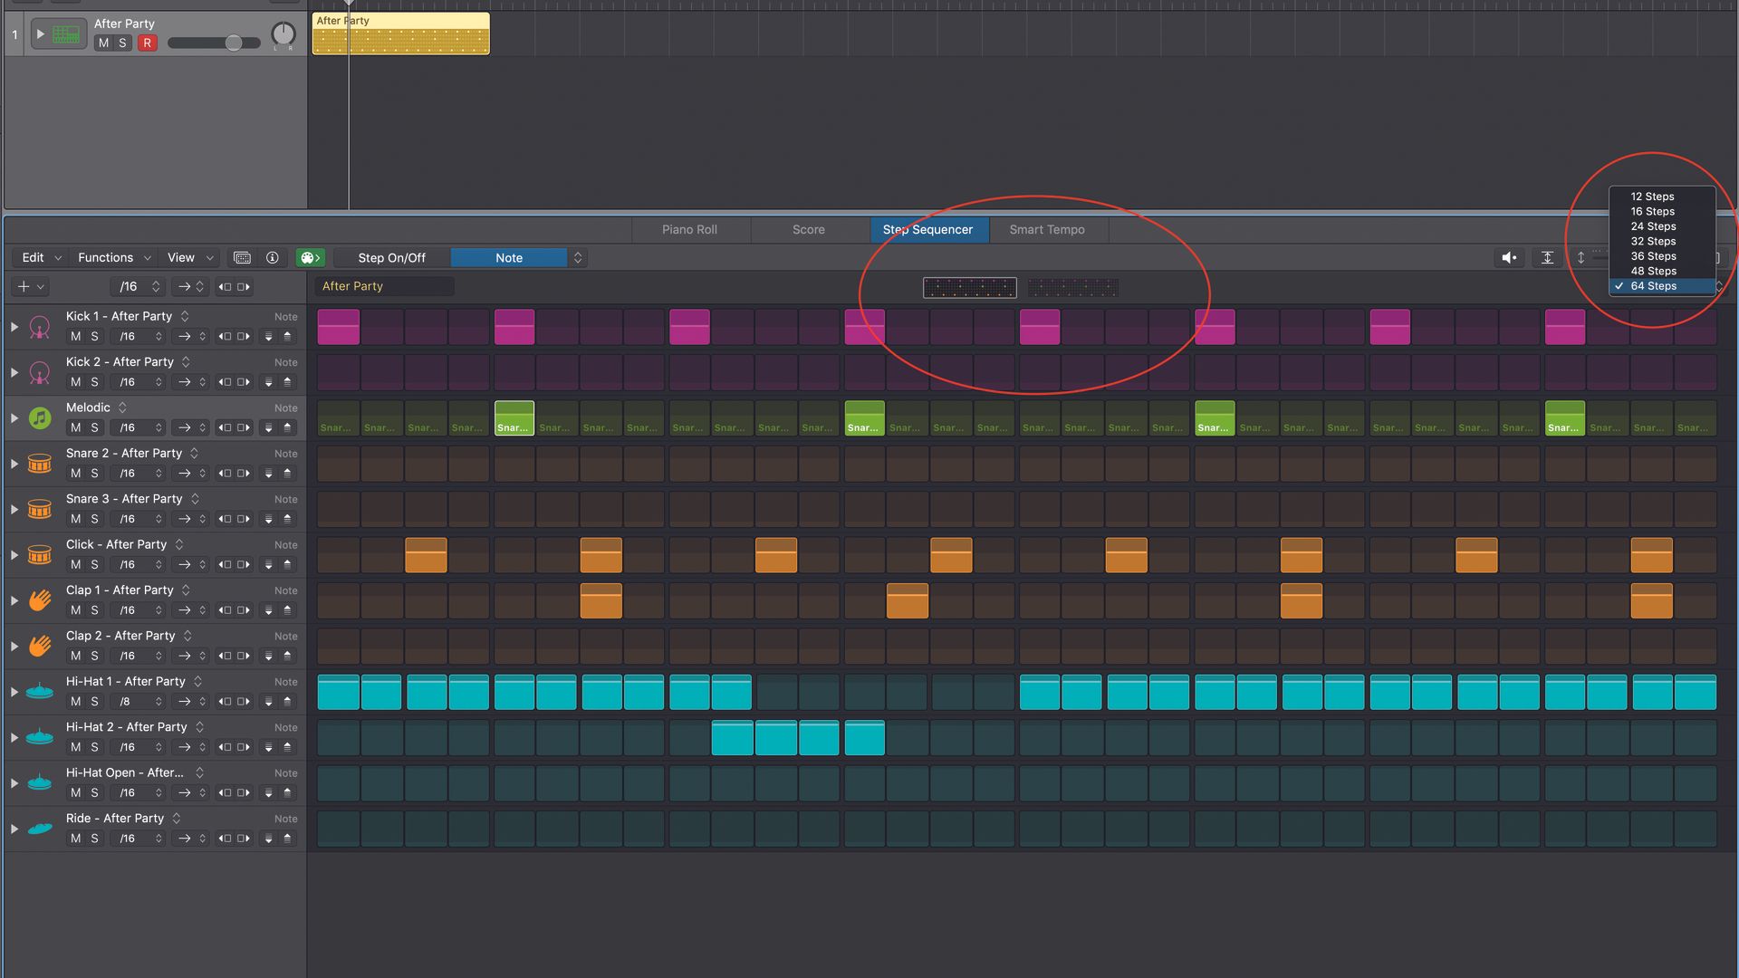Image resolution: width=1739 pixels, height=978 pixels.
Task: Click the vertical auto zoom icon
Action: tap(1547, 258)
